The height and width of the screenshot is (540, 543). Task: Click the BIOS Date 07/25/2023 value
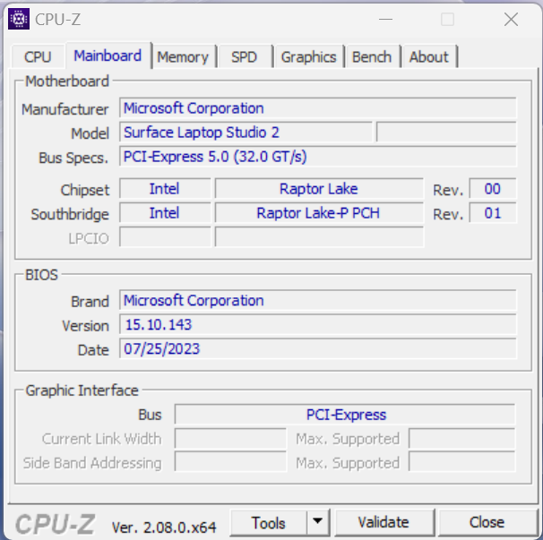click(317, 349)
